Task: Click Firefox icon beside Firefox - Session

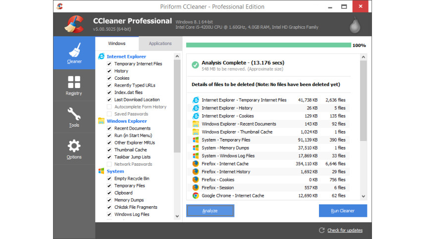Action: coord(196,188)
